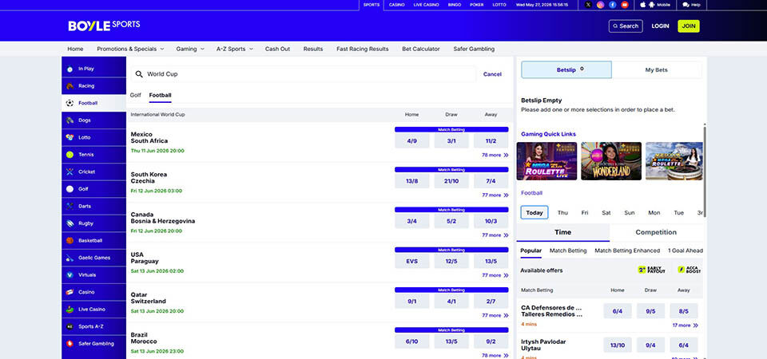Select Casino in the sidebar
Screen dimensions: 767x359
click(x=94, y=292)
